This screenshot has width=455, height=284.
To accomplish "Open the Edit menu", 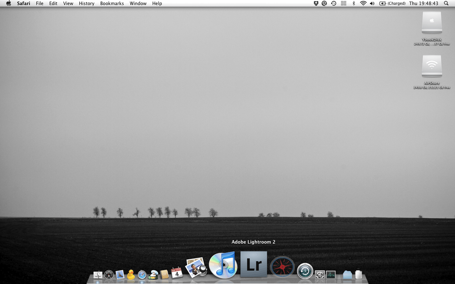I will [53, 3].
